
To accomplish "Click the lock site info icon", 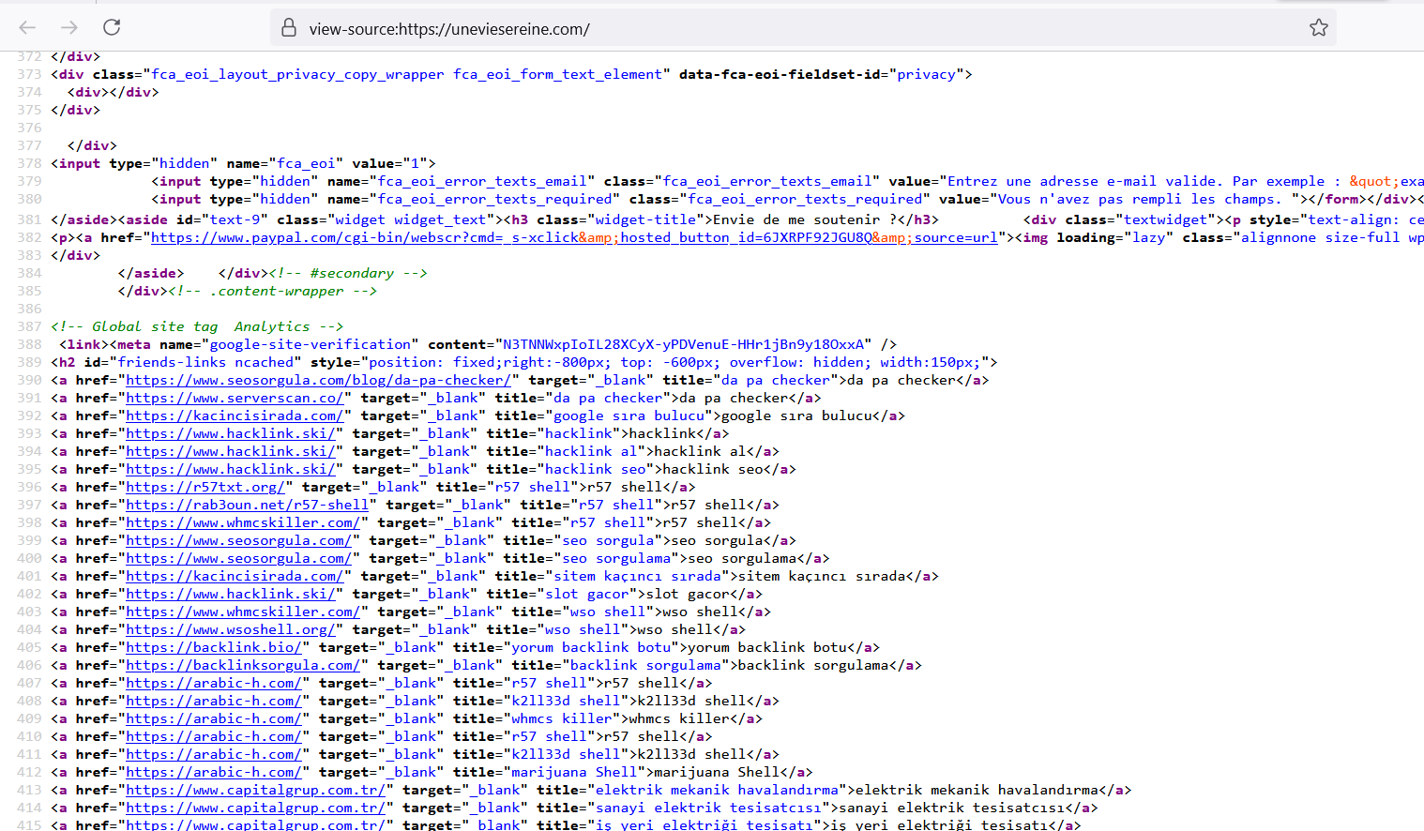I will click(289, 28).
